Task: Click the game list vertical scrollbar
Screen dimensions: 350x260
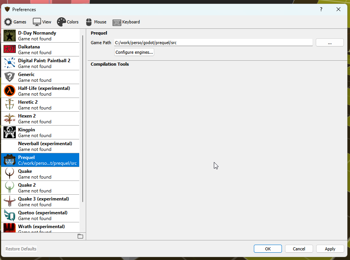Action: pos(83,115)
